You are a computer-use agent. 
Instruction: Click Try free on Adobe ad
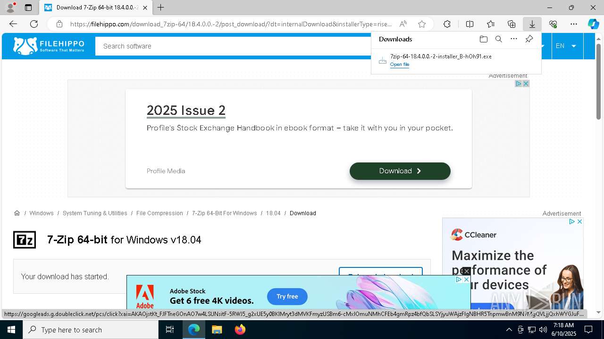point(287,297)
